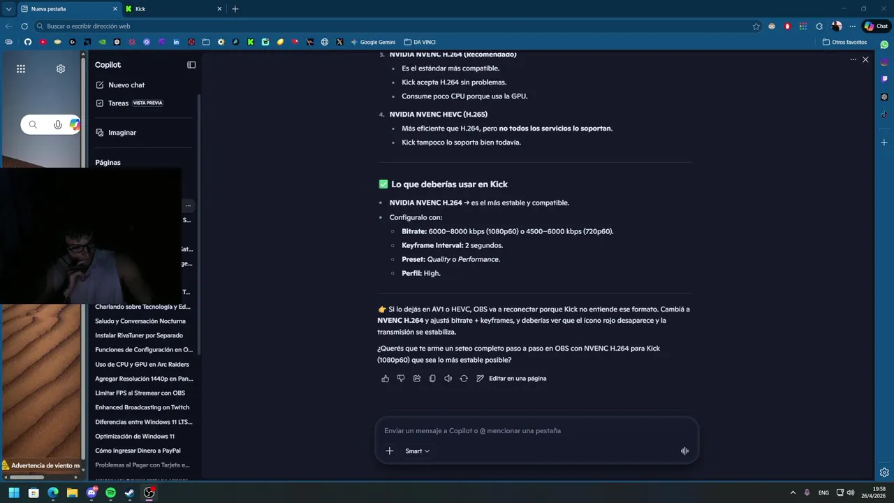Open new tab page apps grid
894x503 pixels.
tap(21, 68)
